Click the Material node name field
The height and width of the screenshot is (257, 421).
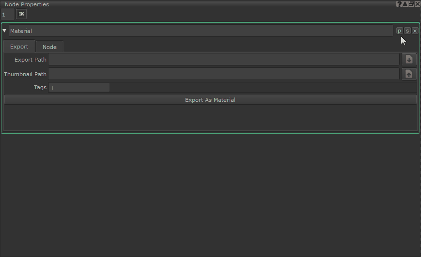click(201, 31)
